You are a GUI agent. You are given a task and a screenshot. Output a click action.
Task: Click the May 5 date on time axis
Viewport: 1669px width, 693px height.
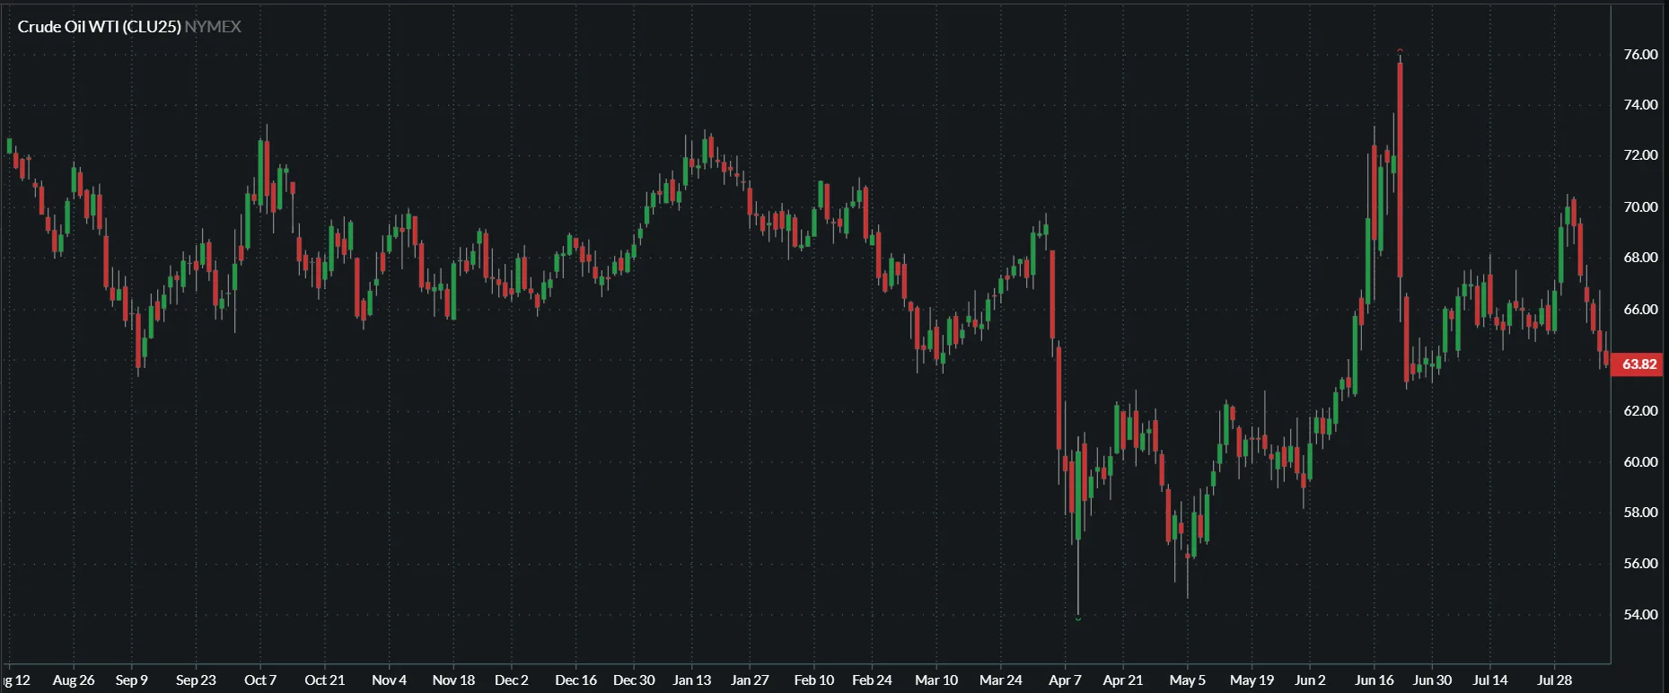(x=1187, y=680)
